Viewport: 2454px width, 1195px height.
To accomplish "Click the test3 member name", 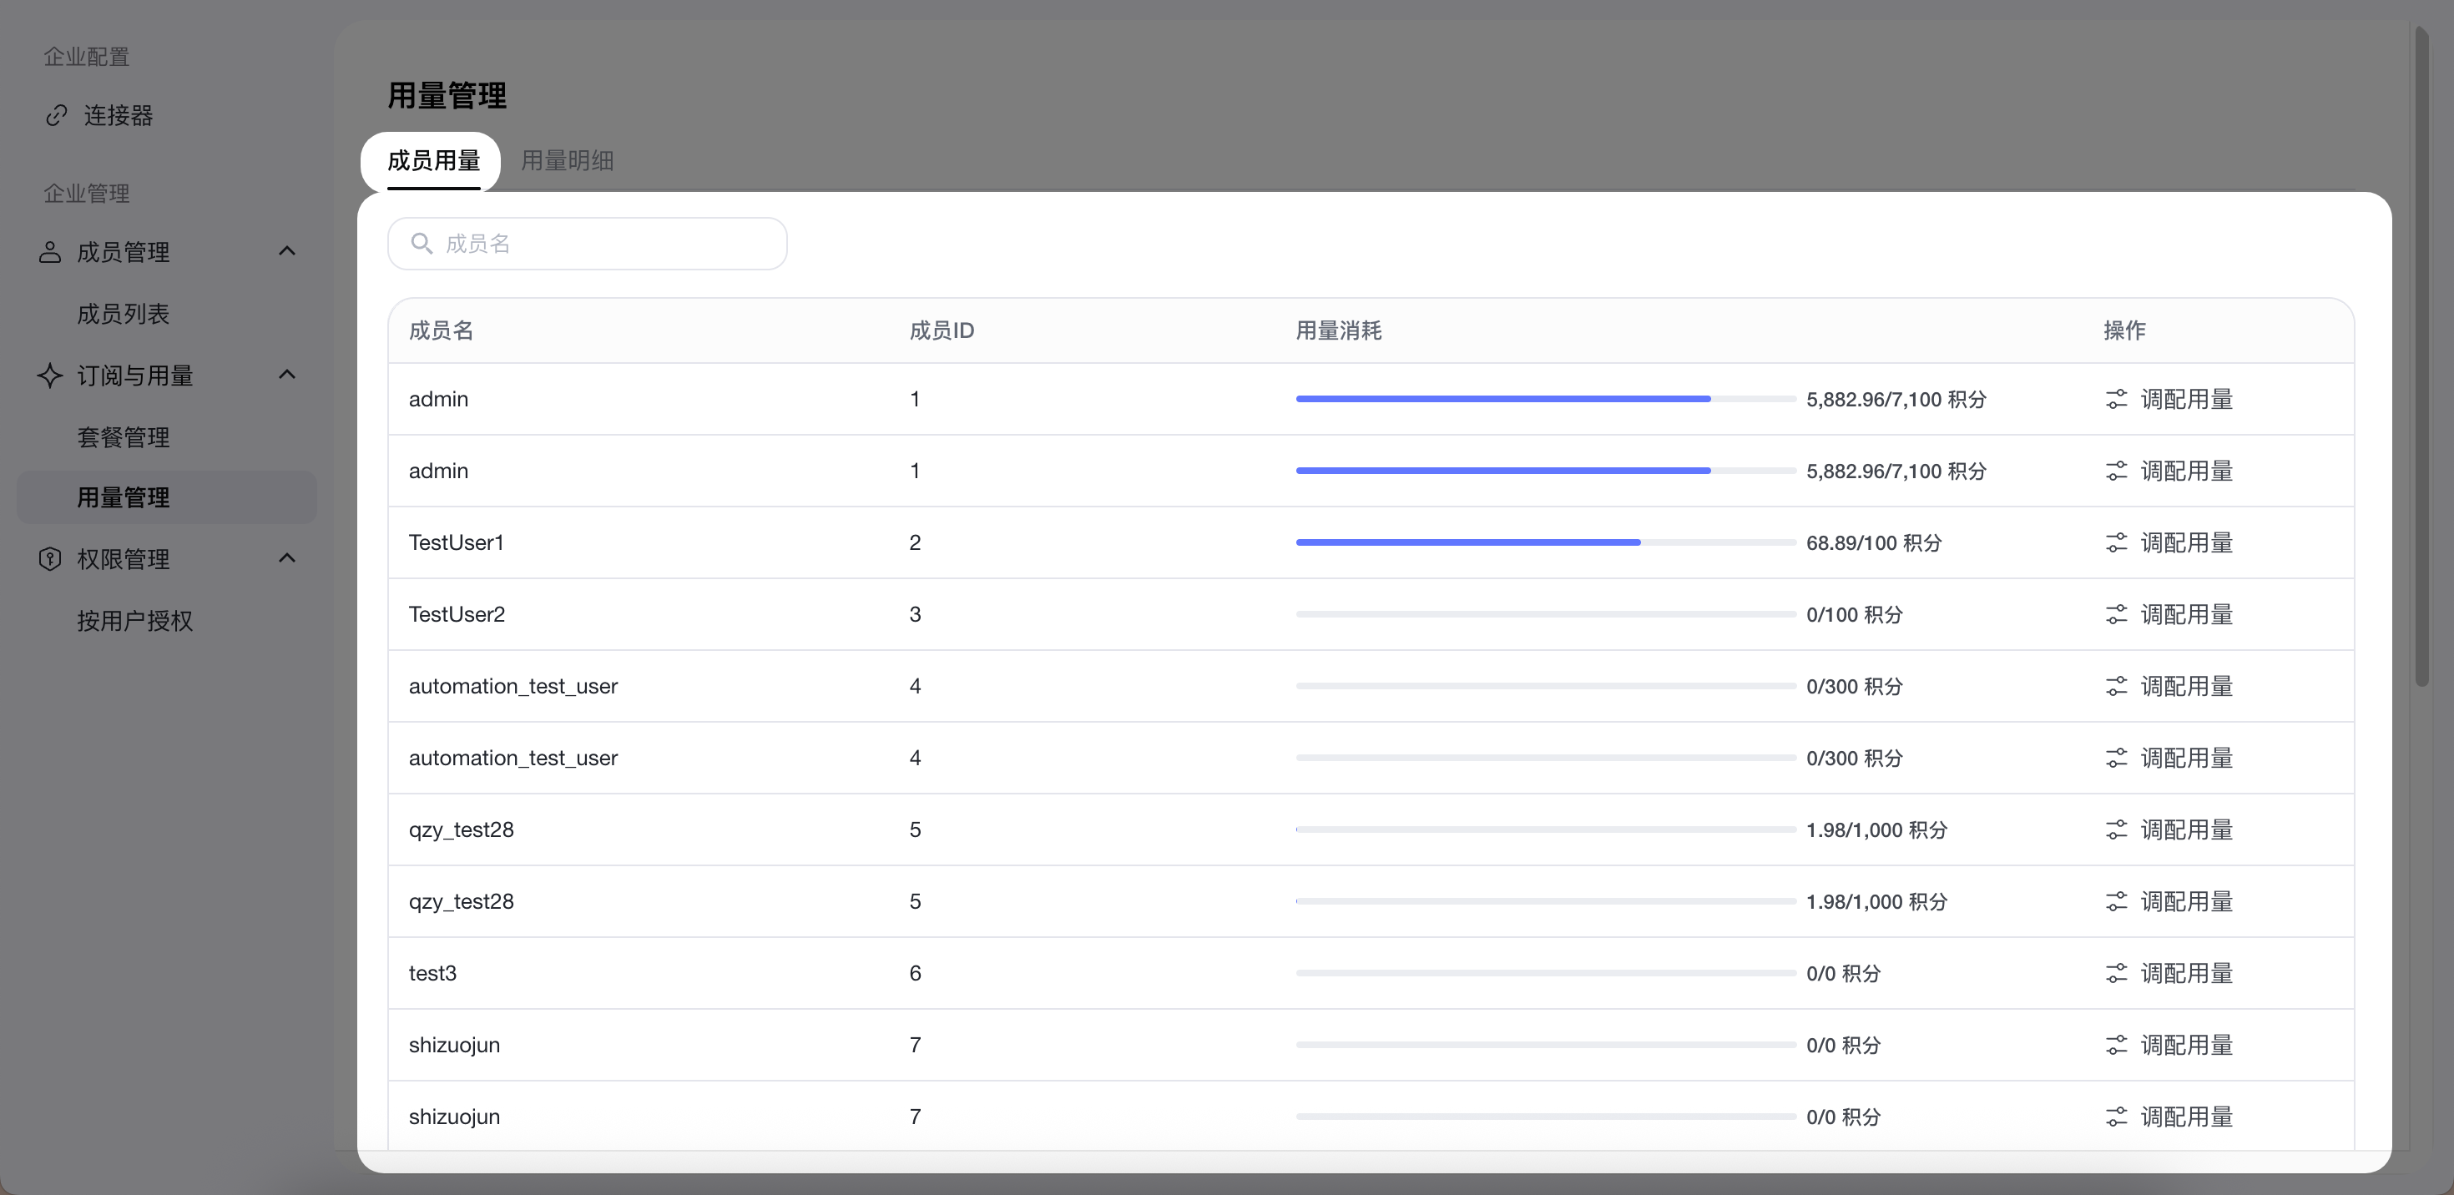I will 432,973.
